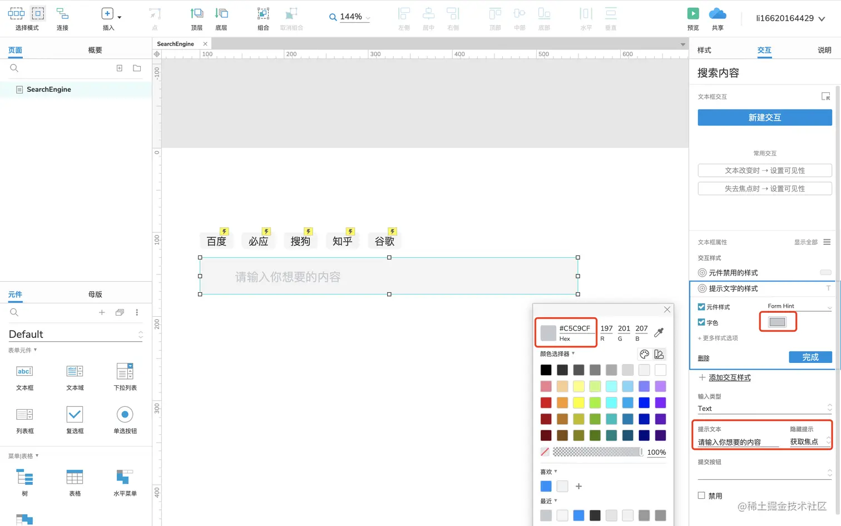Open the 输入类型 Text dropdown
The image size is (841, 526).
click(x=765, y=408)
